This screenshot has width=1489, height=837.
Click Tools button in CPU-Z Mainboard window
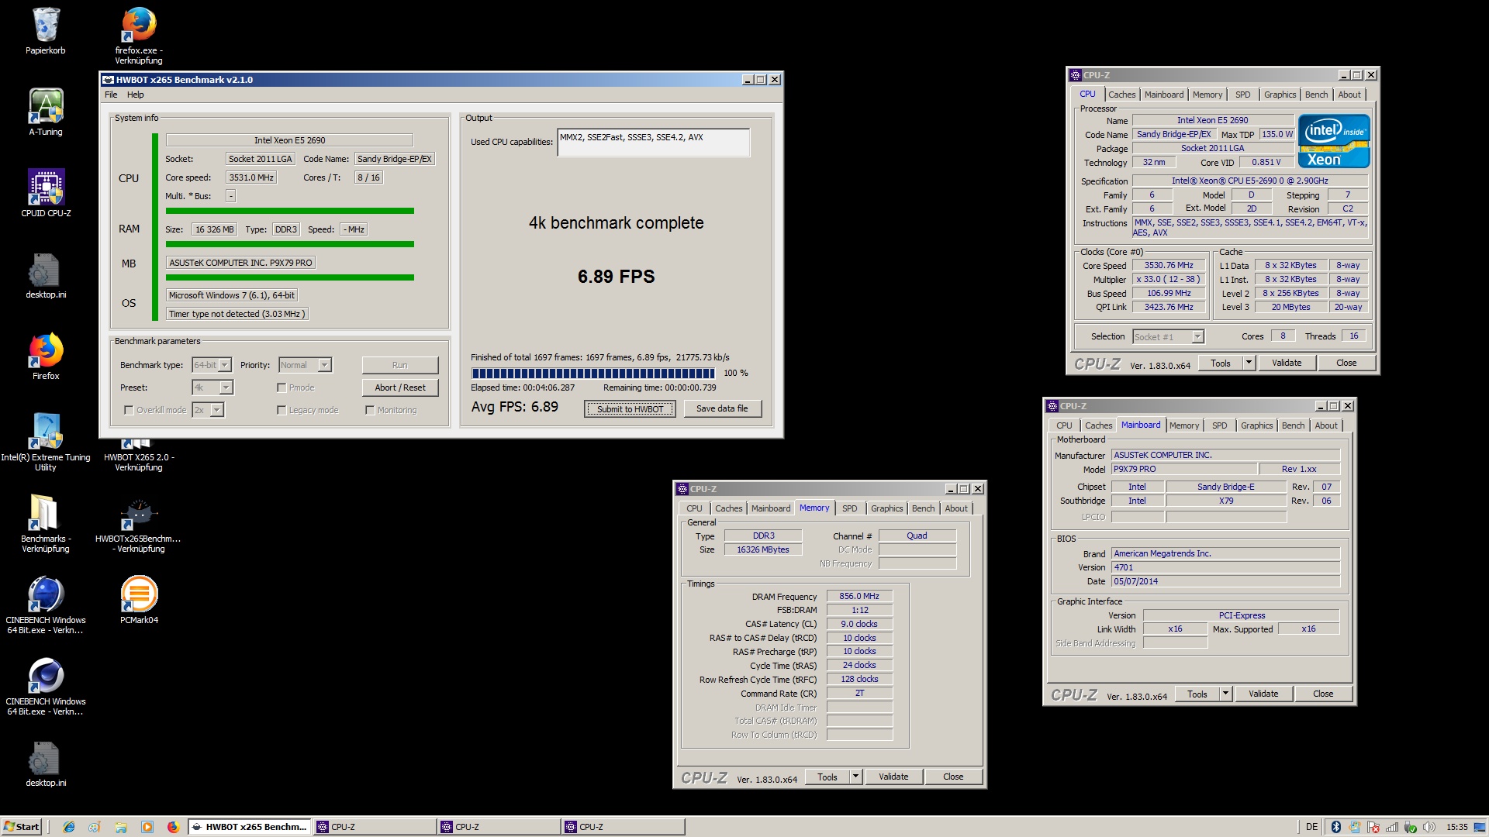tap(1197, 694)
